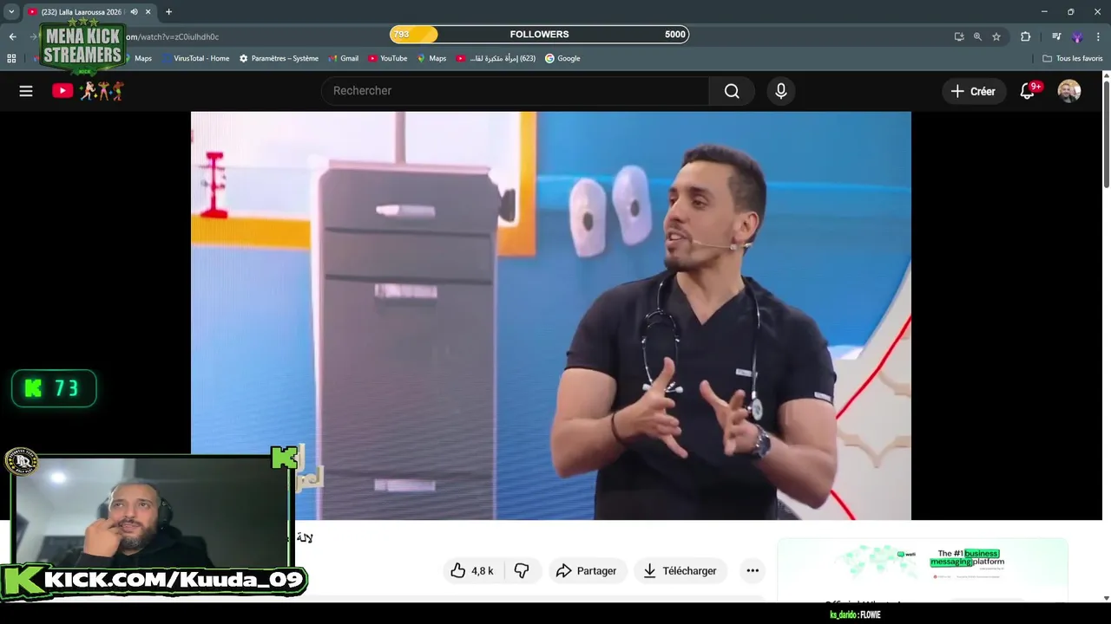The width and height of the screenshot is (1111, 624).
Task: Click the page vertical scrollbar thumb
Action: [x=1106, y=134]
